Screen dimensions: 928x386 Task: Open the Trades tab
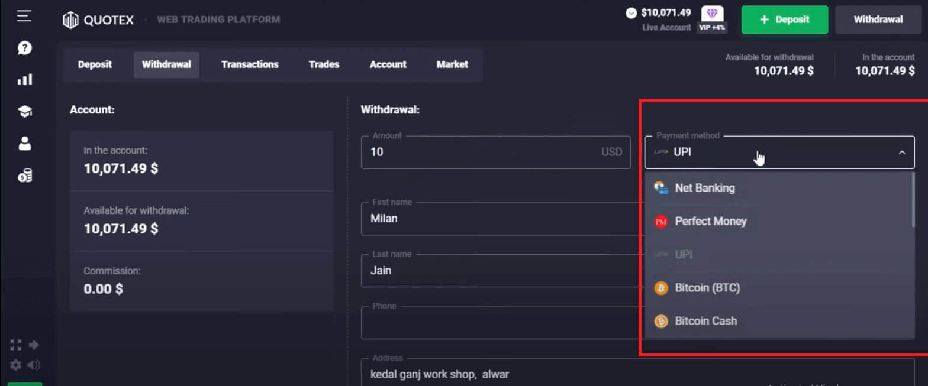click(324, 64)
